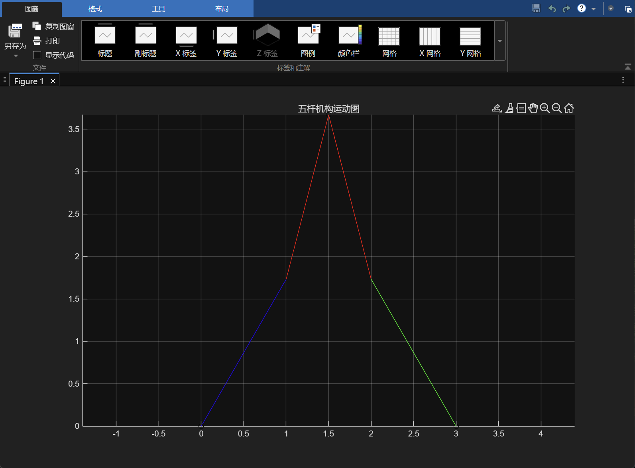Select the Figure 1 document tab
The height and width of the screenshot is (468, 635).
click(x=29, y=81)
